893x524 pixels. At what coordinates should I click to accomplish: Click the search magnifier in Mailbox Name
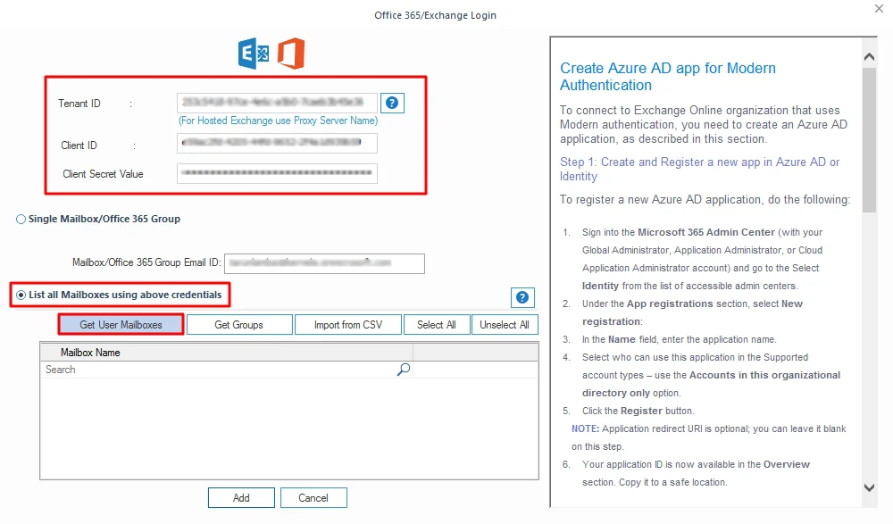point(404,370)
